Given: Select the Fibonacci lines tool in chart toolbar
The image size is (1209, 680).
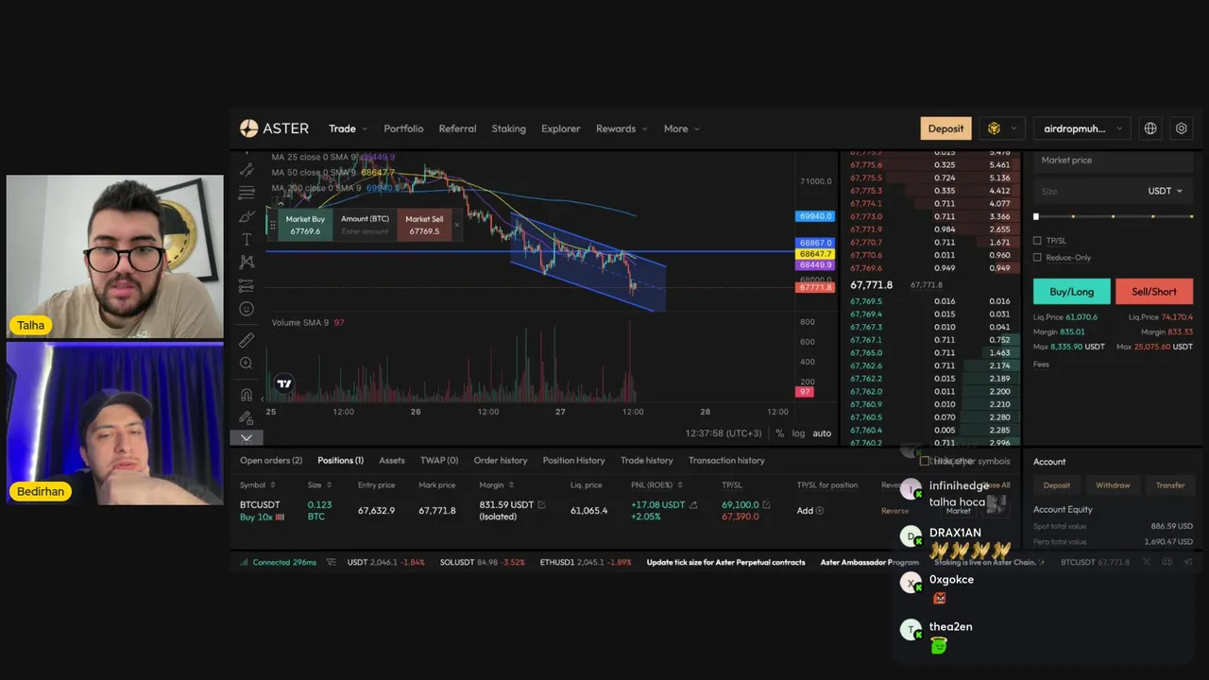Looking at the screenshot, I should [x=247, y=193].
